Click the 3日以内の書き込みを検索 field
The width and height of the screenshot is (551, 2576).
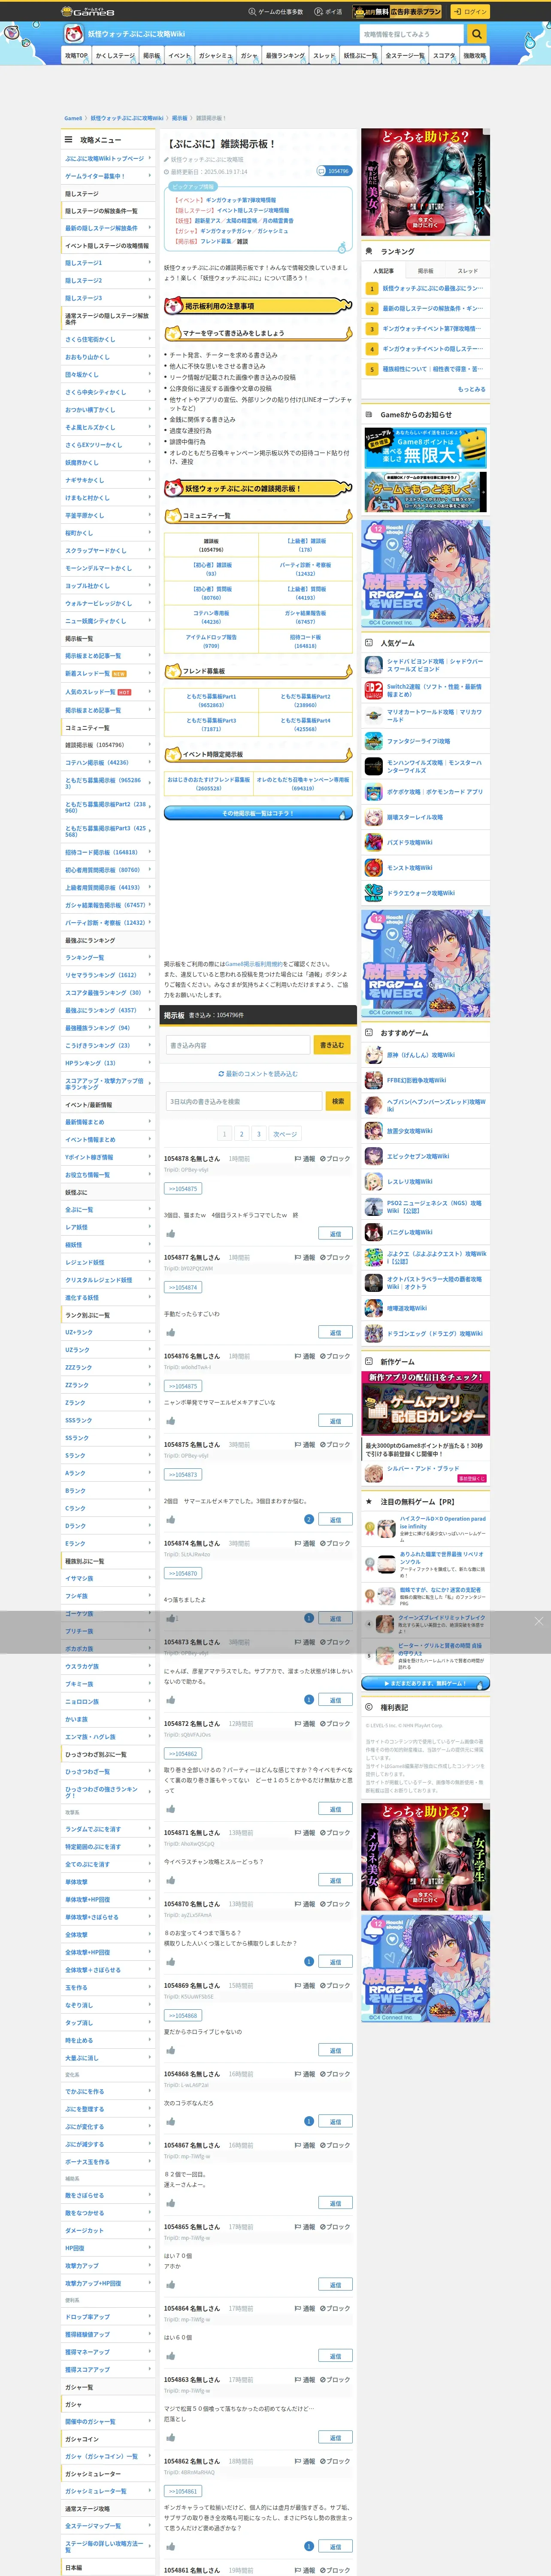(244, 1101)
